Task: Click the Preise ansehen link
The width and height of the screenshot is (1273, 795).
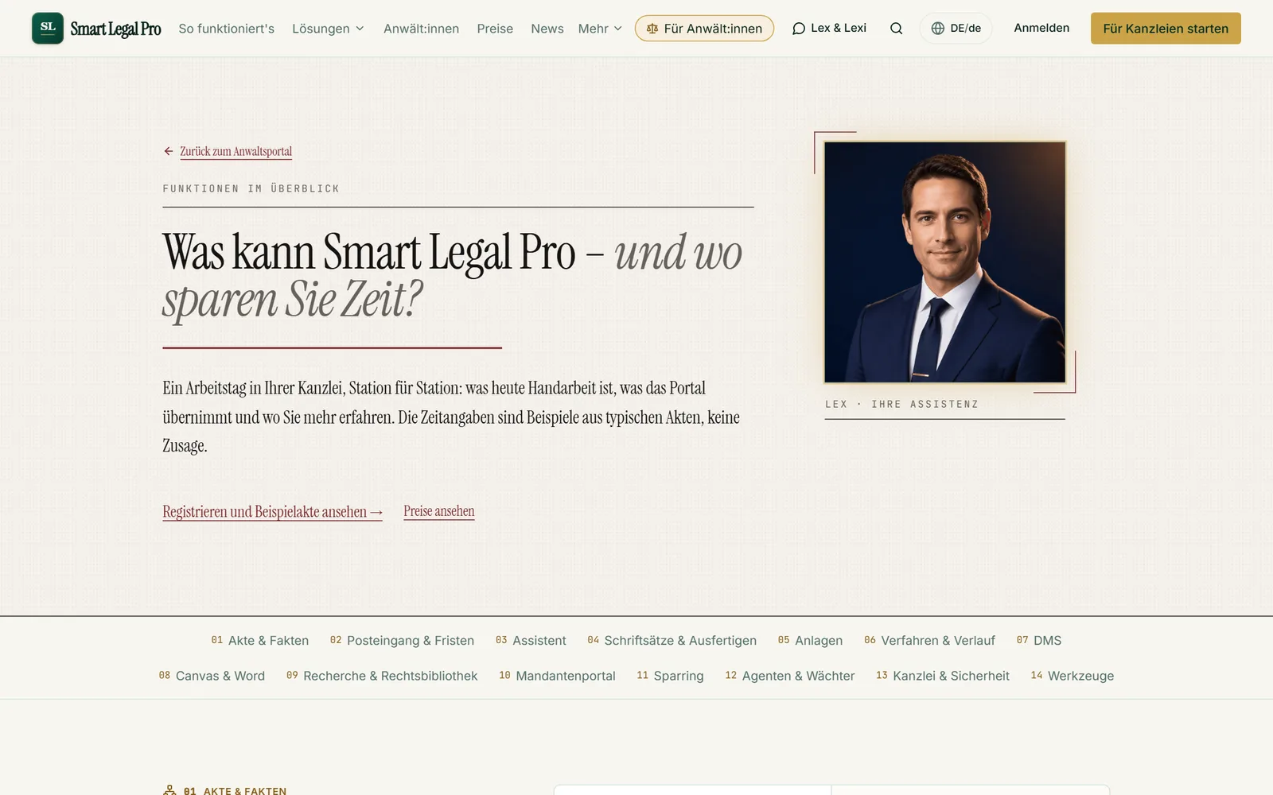Action: click(438, 511)
